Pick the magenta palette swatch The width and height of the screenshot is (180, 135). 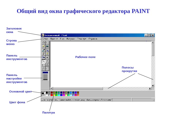pyautogui.click(x=63, y=95)
